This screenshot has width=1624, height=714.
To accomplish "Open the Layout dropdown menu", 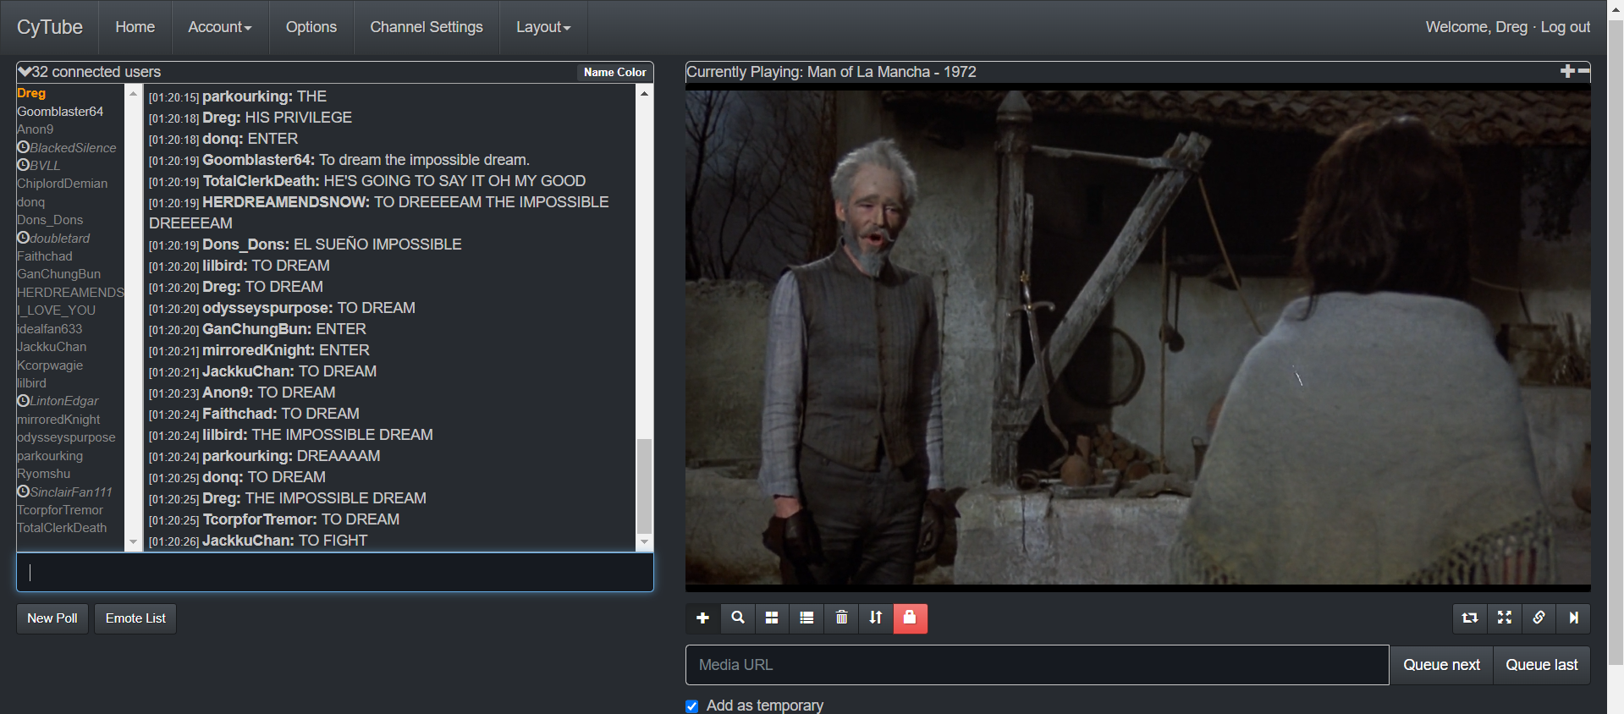I will coord(543,27).
